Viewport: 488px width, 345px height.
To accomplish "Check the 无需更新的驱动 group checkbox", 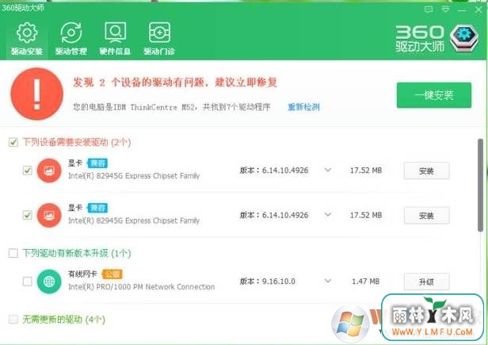I will 13,319.
